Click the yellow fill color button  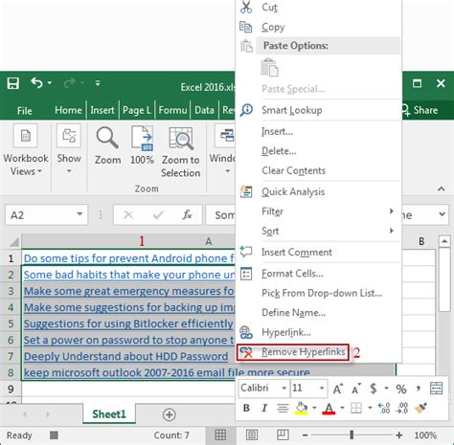coord(302,408)
